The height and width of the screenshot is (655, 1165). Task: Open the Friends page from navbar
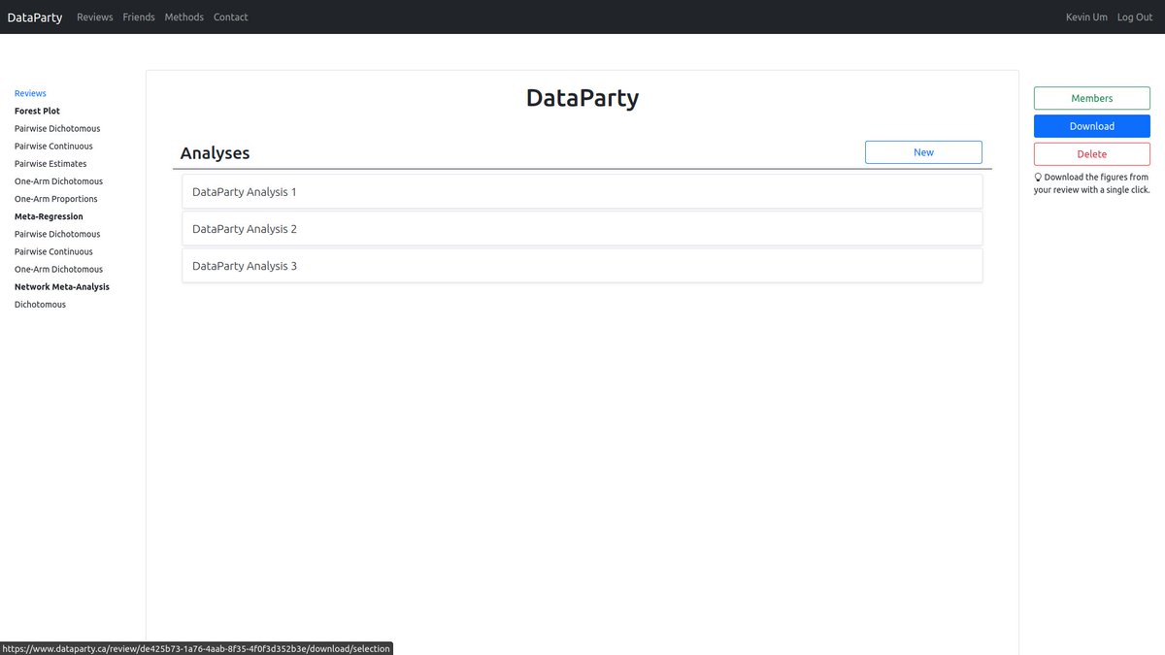point(139,17)
